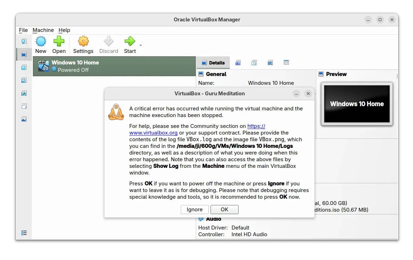Image resolution: width=413 pixels, height=260 pixels.
Task: Click the .iso (50.67 MB) storage entry
Action: (341, 210)
